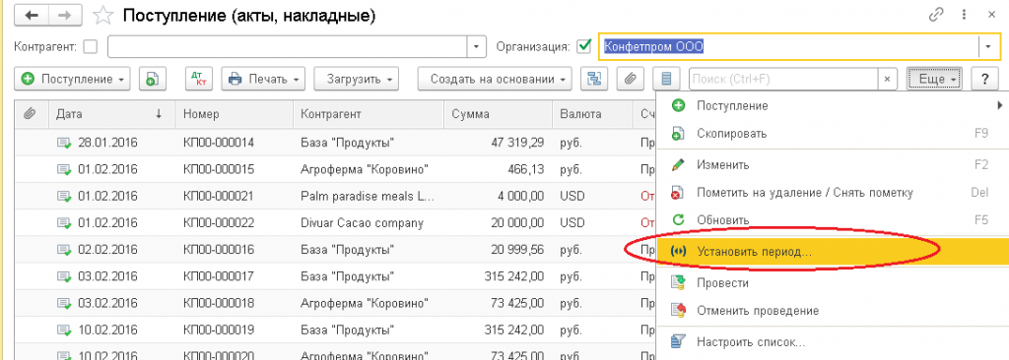This screenshot has height=360, width=1009.
Task: Uncheck the Организация filter checkbox
Action: point(584,46)
